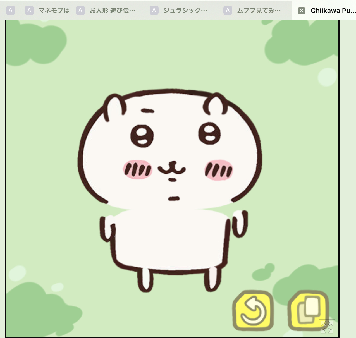Tap the character's right pink cheek
The height and width of the screenshot is (338, 356).
(x=219, y=170)
